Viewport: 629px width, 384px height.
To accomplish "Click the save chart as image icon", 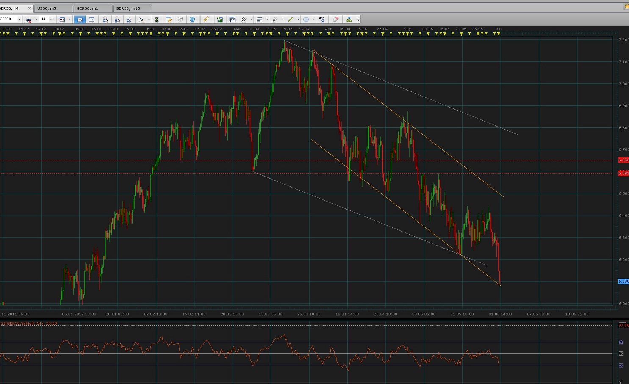I will coord(220,19).
